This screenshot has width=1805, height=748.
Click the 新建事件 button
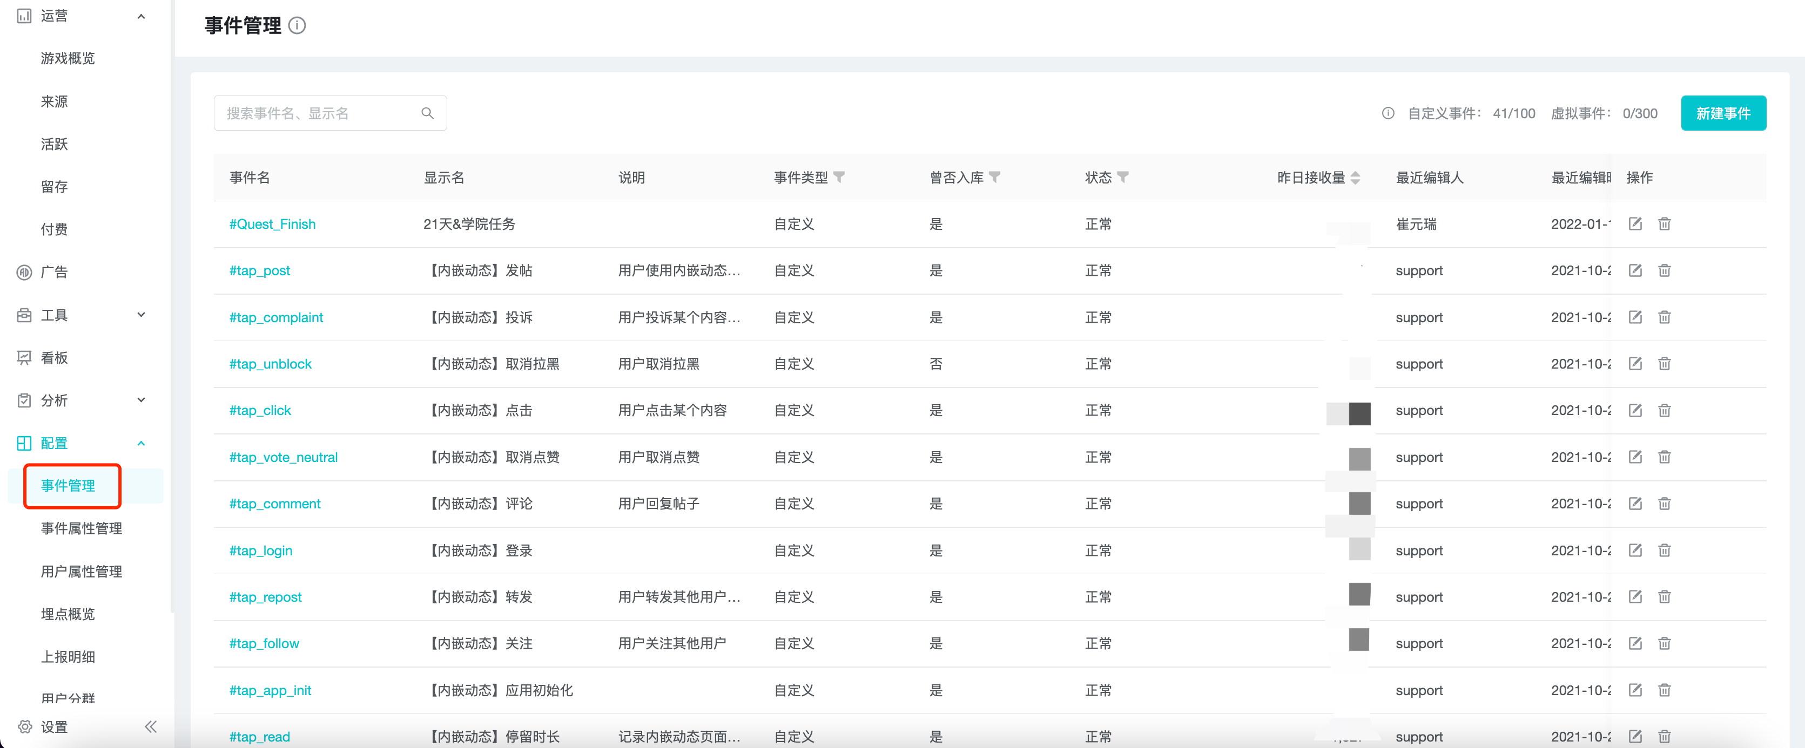[x=1723, y=113]
